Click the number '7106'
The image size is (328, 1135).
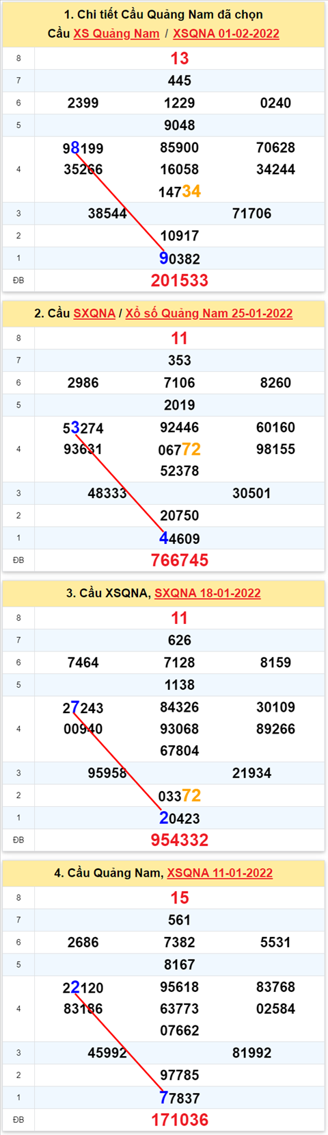180,383
